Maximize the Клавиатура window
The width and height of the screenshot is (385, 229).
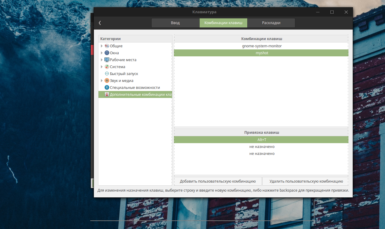(x=332, y=12)
